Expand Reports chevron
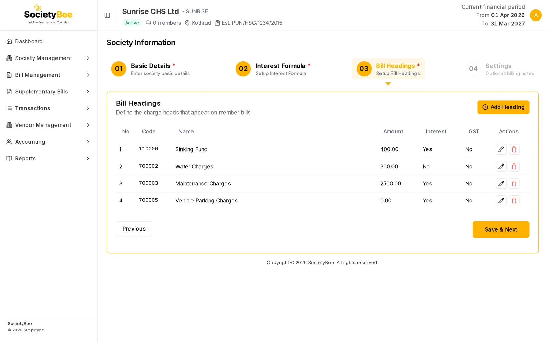 [88, 159]
